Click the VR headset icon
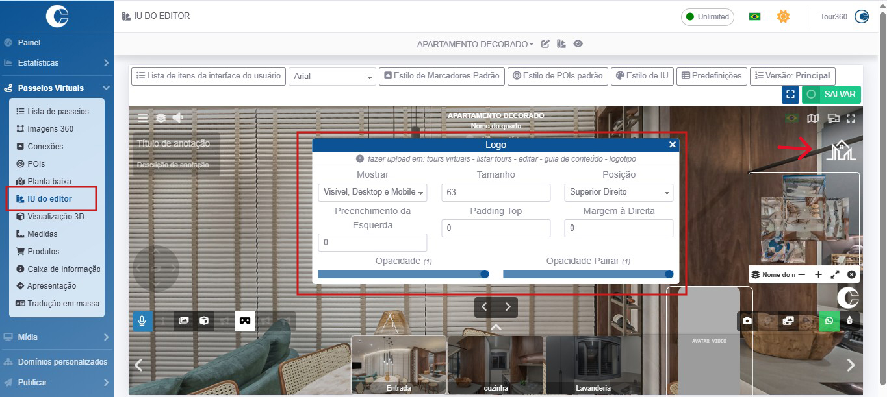Viewport: 887px width, 397px height. 245,321
